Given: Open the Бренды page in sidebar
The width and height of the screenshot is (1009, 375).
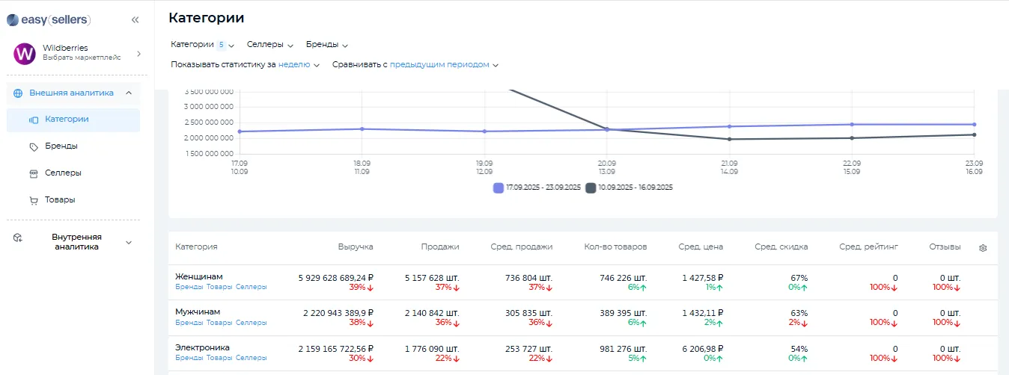Looking at the screenshot, I should click(x=61, y=146).
